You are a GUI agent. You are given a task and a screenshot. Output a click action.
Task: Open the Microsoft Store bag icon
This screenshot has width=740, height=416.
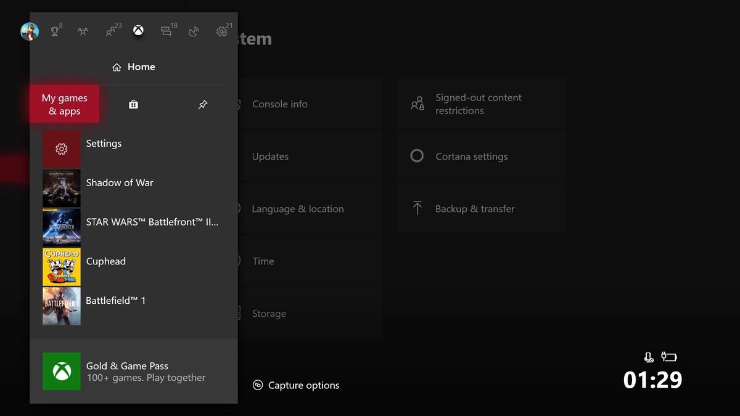133,104
